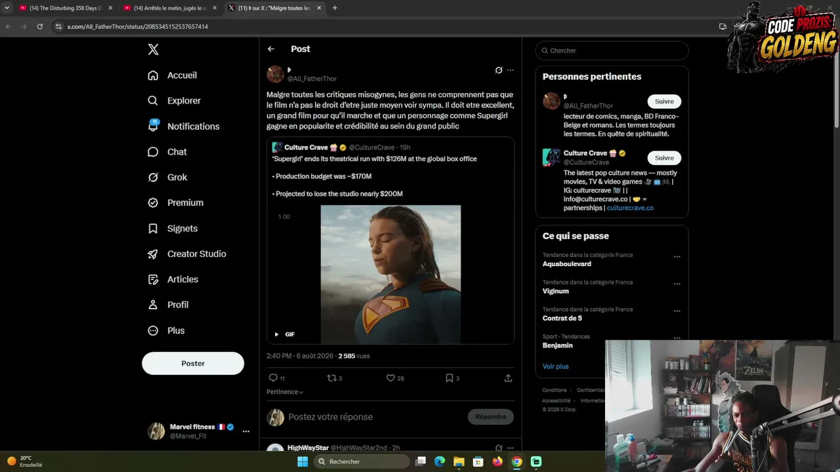Click the X logo in the sidebar
This screenshot has height=472, width=840.
pos(153,49)
